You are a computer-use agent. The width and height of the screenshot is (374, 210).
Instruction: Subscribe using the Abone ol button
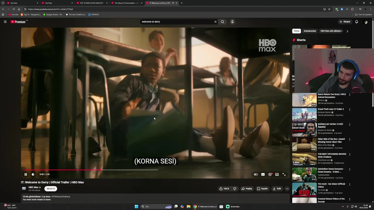coord(51,189)
